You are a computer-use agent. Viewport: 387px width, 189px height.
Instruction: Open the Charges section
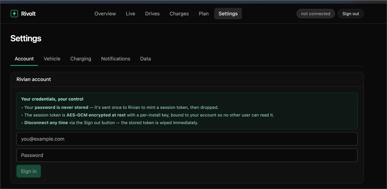point(179,13)
